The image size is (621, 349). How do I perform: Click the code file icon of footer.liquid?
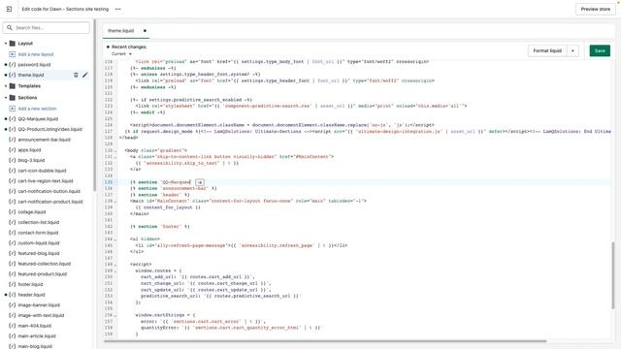click(x=13, y=284)
